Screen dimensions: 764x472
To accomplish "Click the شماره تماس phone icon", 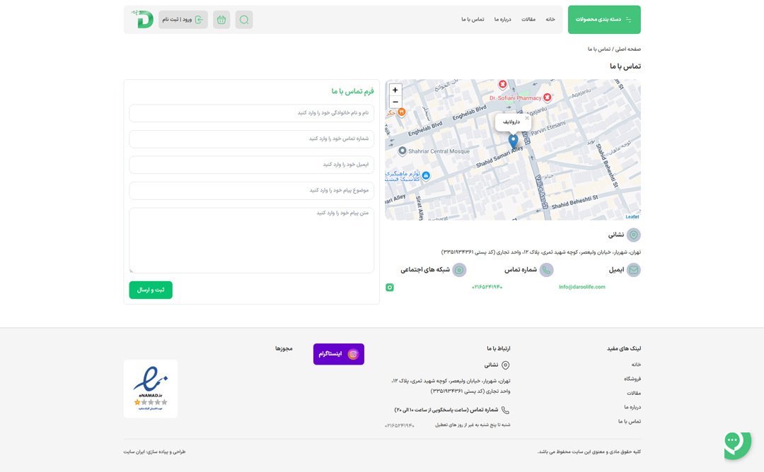I will [x=546, y=270].
